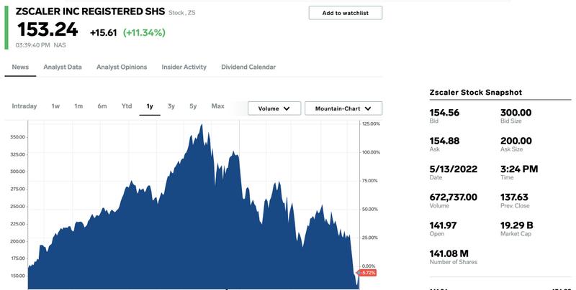Click the 141.08 M Number of Shares value
This screenshot has height=290, width=576.
tap(449, 253)
